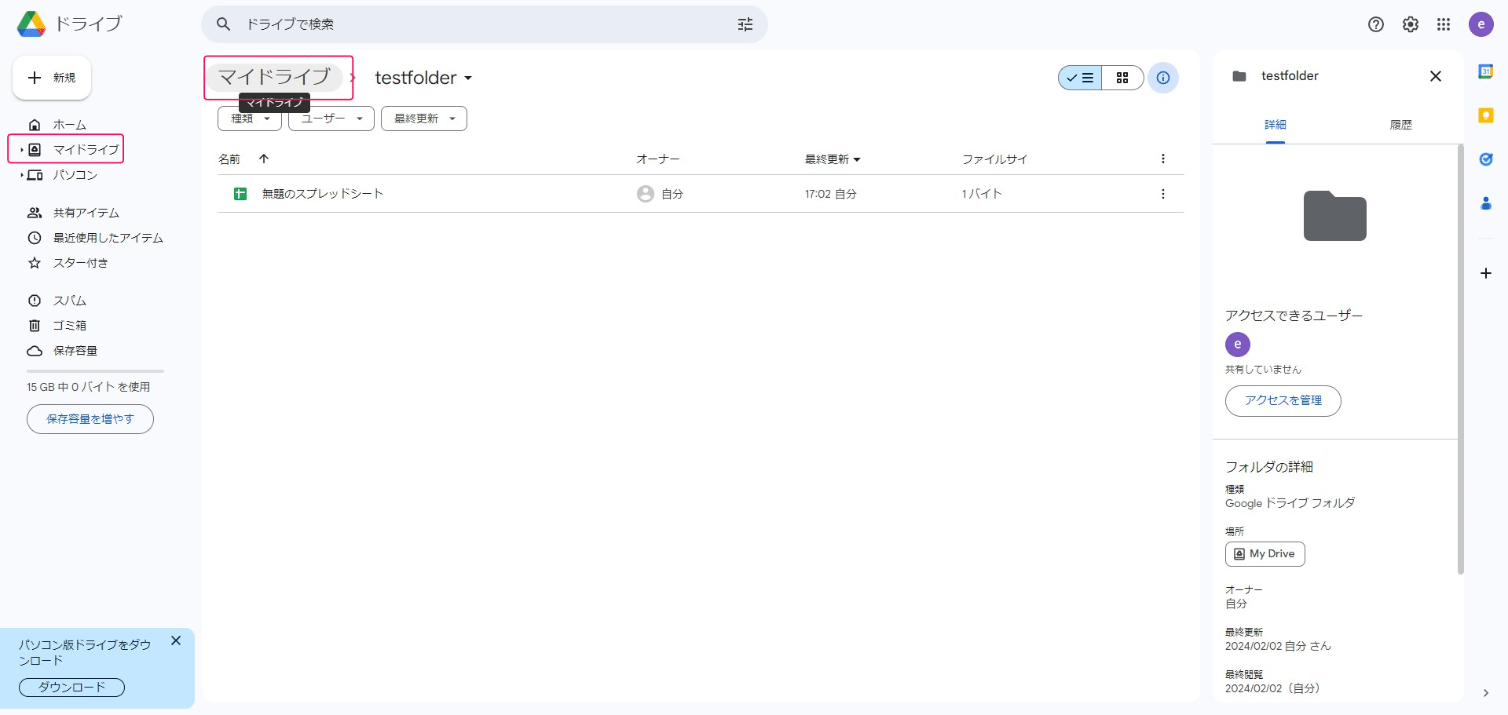Open testfolder breadcrumb dropdown menu

pos(423,78)
